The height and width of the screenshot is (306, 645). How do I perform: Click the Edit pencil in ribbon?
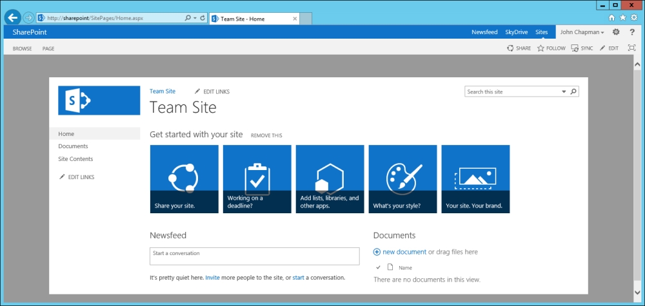pyautogui.click(x=603, y=48)
